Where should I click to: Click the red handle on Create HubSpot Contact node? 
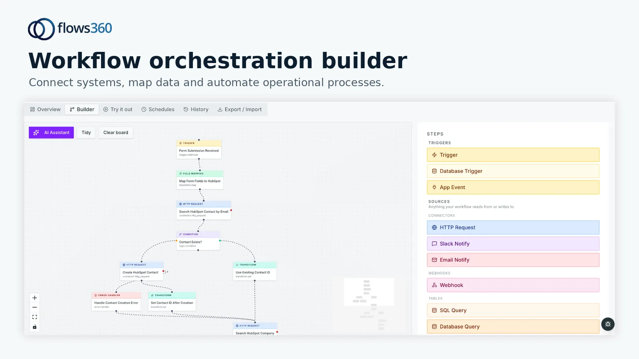pos(163,271)
